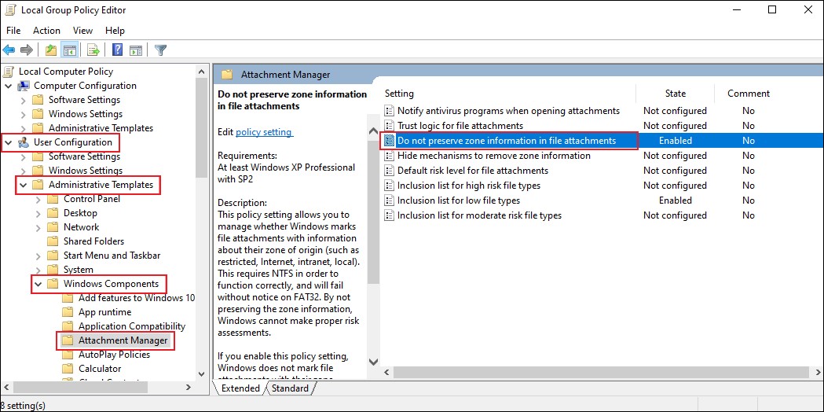Image resolution: width=824 pixels, height=412 pixels.
Task: Expand Computer Configuration Administrative Templates node
Action: [x=23, y=128]
